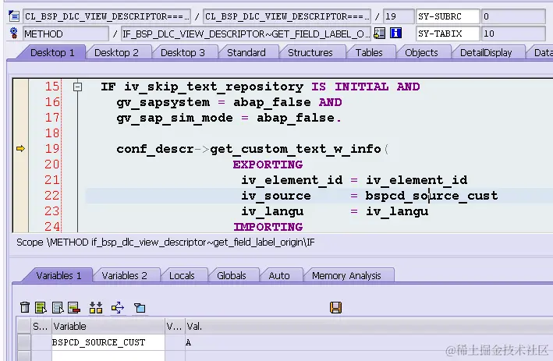
Task: Click bspcd_source_cust in line 22 code
Action: point(431,196)
